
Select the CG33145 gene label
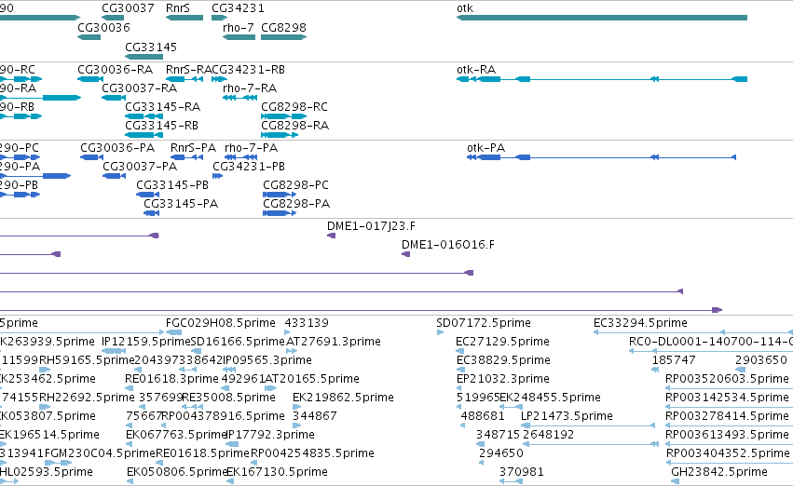(x=151, y=47)
